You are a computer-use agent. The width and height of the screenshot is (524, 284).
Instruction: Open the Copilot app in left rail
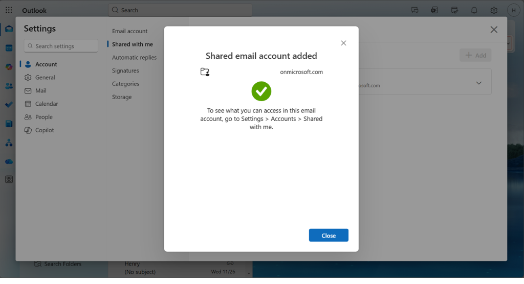tap(9, 67)
